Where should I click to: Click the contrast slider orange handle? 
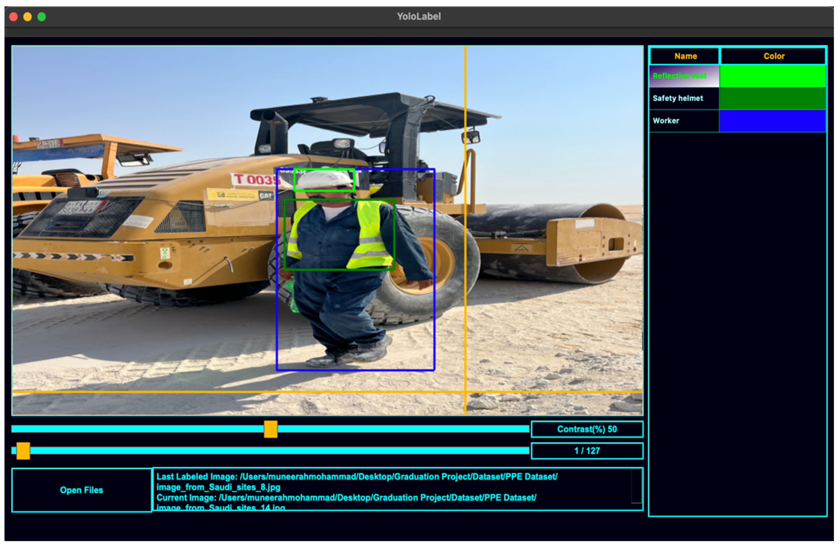tap(271, 430)
